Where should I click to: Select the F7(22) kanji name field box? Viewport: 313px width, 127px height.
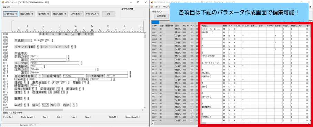[48, 60]
